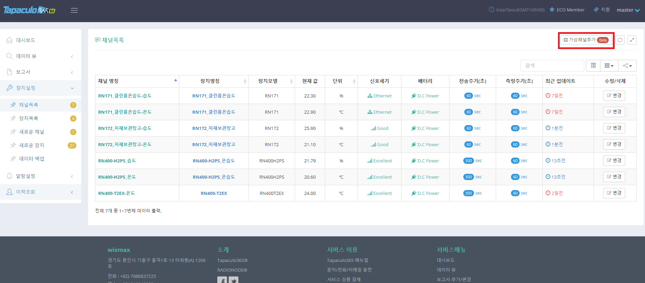Click in the 검색 search field
The height and width of the screenshot is (283, 645).
(x=552, y=66)
